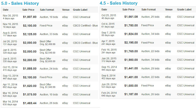Sort 5.0 table by Sale Price header

pos(28,10)
